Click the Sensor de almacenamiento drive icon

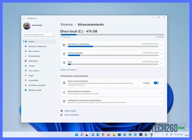64,83
